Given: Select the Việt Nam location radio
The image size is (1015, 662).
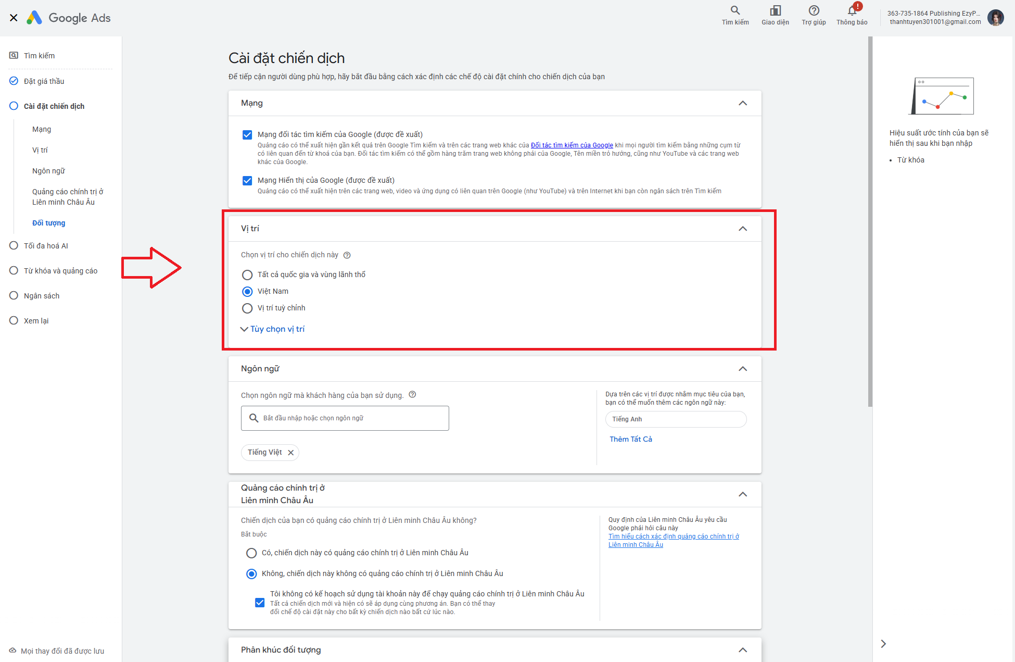Looking at the screenshot, I should pos(247,292).
